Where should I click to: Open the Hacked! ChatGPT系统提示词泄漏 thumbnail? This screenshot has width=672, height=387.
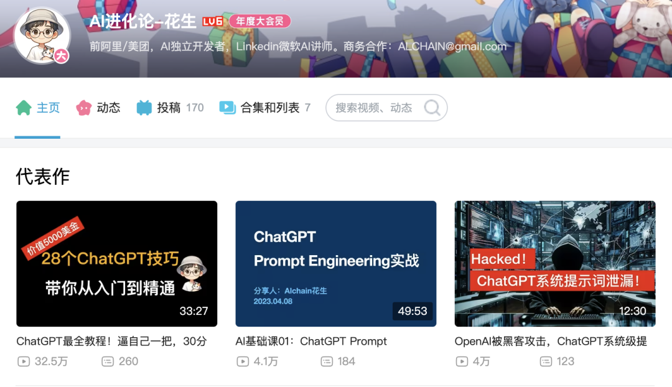[555, 264]
